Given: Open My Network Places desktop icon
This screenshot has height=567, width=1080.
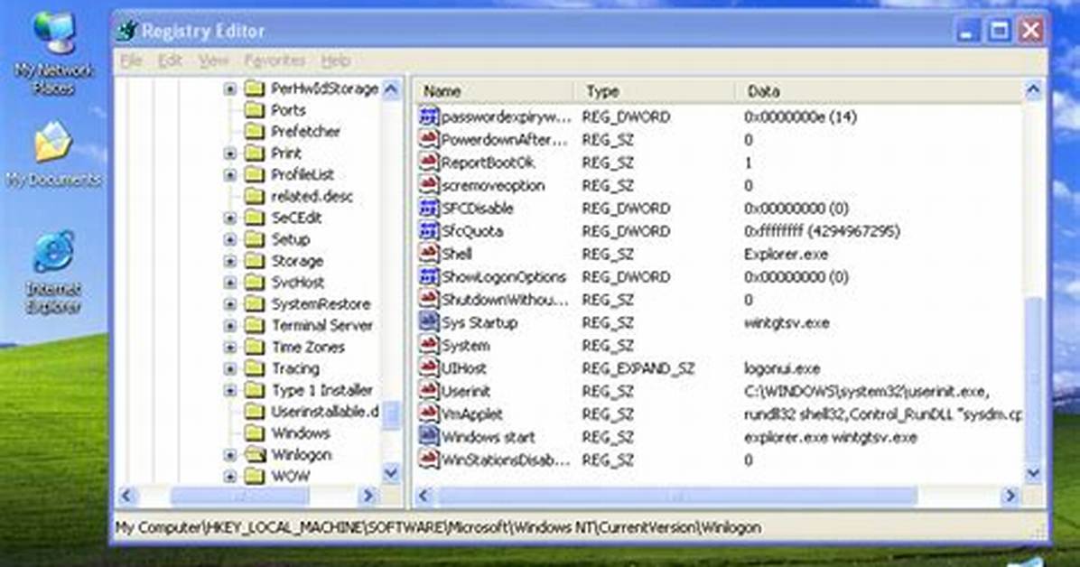Looking at the screenshot, I should 53,52.
